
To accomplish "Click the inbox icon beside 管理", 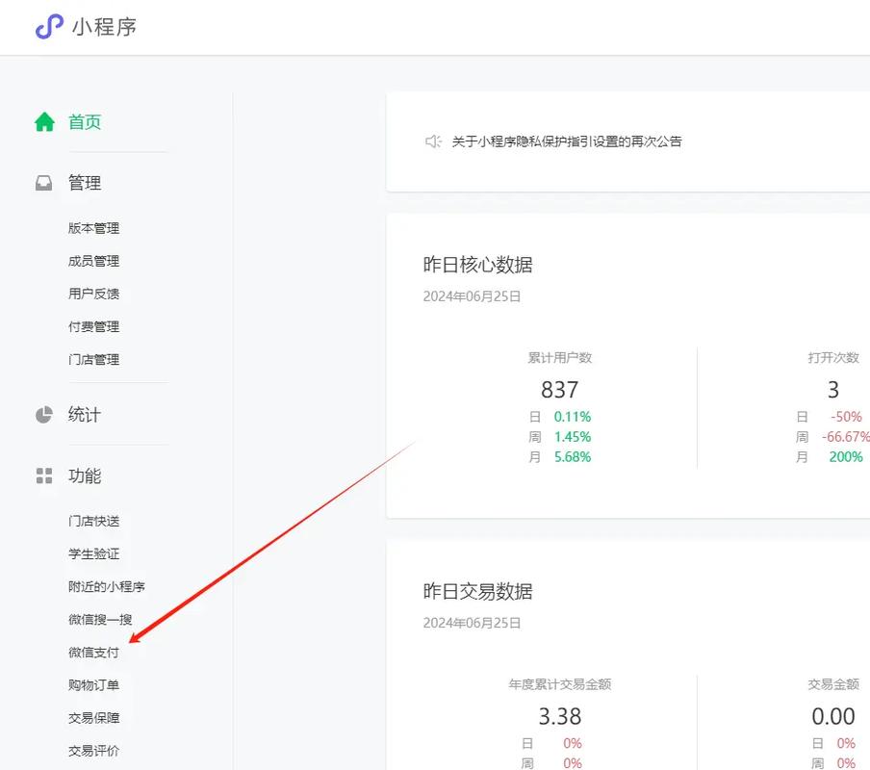I will pyautogui.click(x=44, y=183).
